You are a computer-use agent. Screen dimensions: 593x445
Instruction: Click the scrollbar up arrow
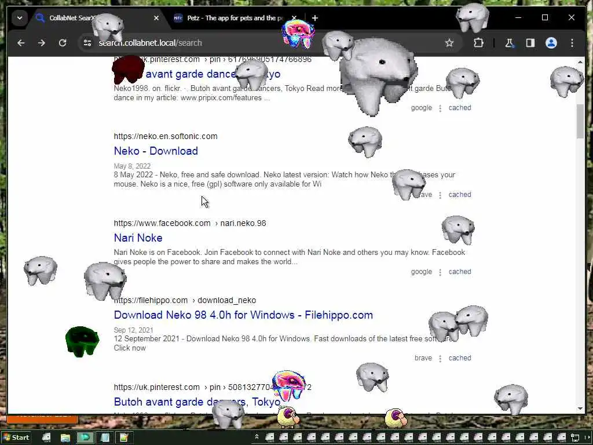click(580, 61)
